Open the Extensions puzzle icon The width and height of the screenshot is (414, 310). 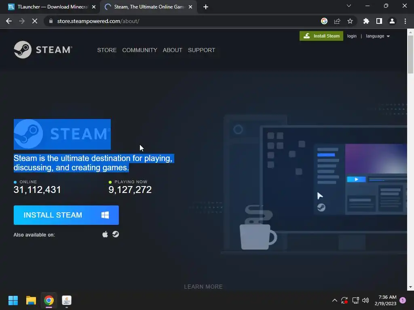[366, 21]
